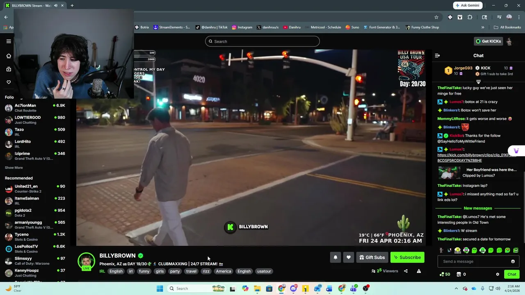525x295 pixels.
Task: Open the channel points 50 indicator
Action: pyautogui.click(x=445, y=274)
